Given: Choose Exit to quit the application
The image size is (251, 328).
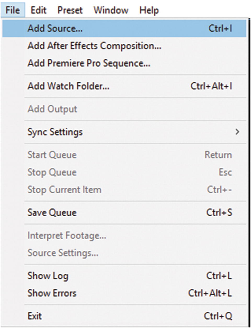Looking at the screenshot, I should point(35,316).
